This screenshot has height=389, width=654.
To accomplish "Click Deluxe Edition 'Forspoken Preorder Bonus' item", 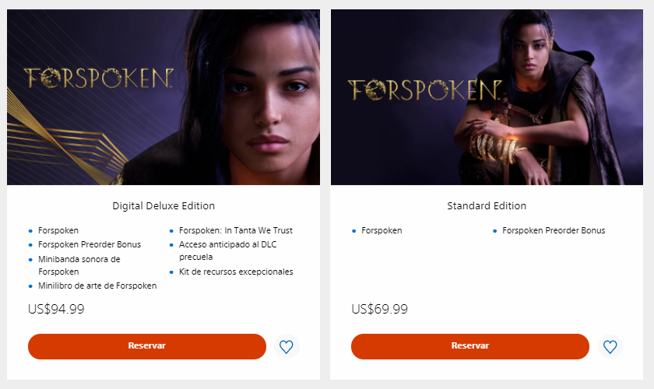I will (89, 244).
